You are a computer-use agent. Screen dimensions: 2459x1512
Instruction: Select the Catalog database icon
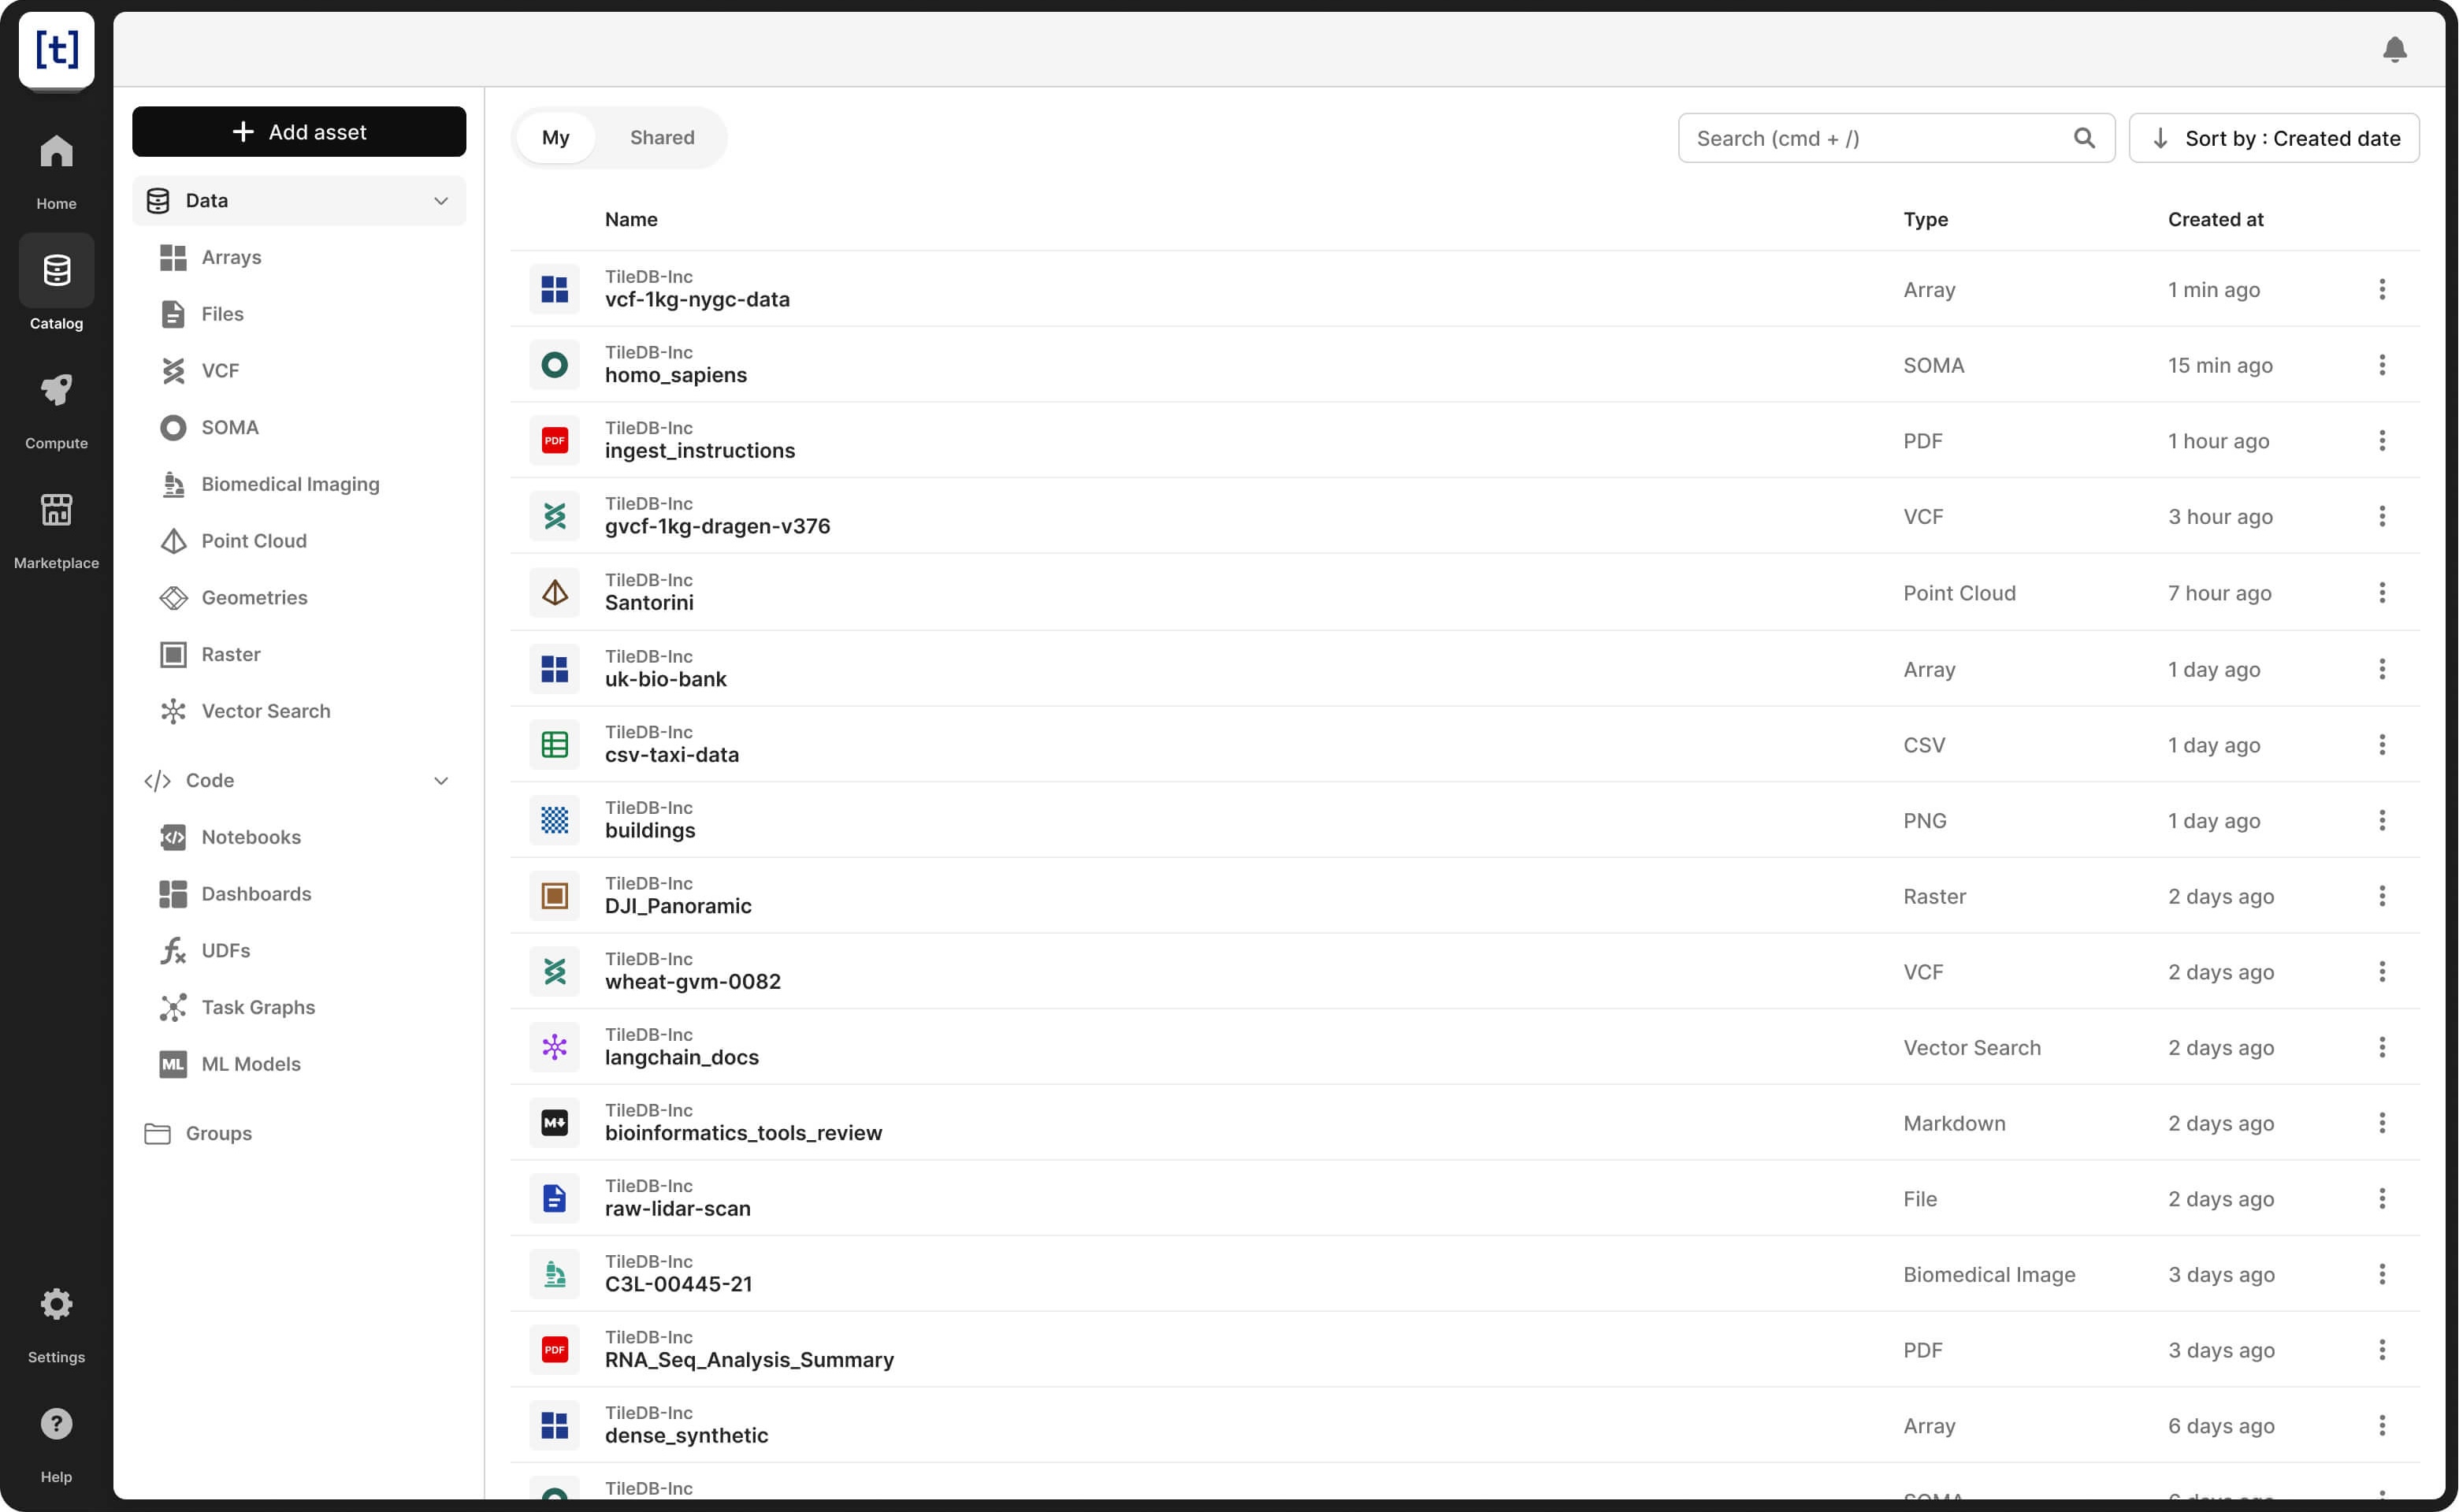(x=56, y=270)
